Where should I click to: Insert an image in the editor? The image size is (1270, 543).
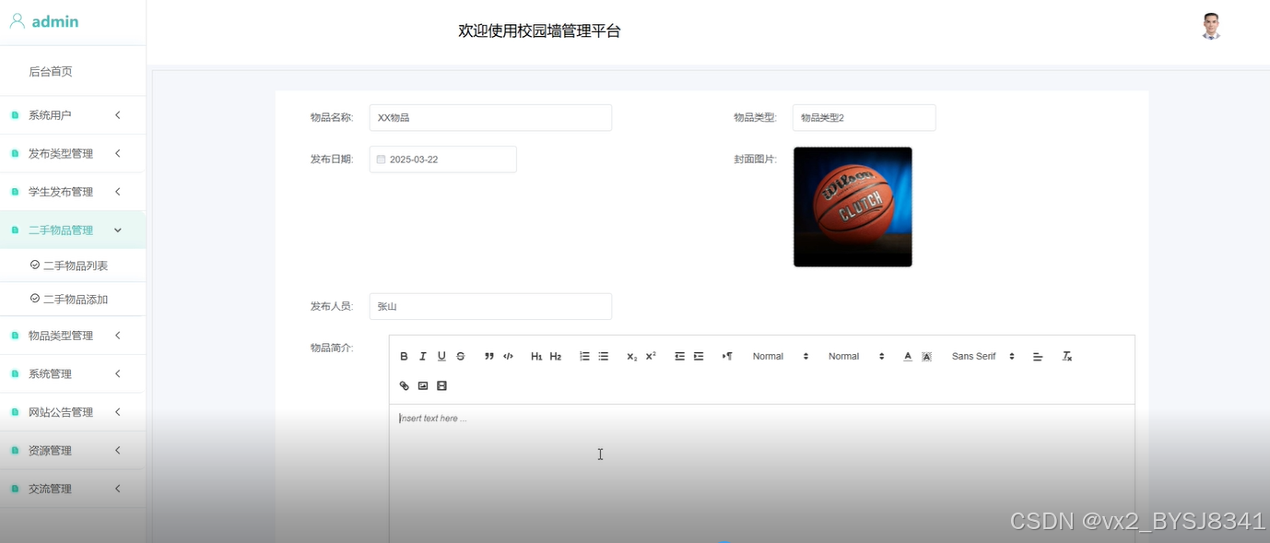pyautogui.click(x=423, y=385)
